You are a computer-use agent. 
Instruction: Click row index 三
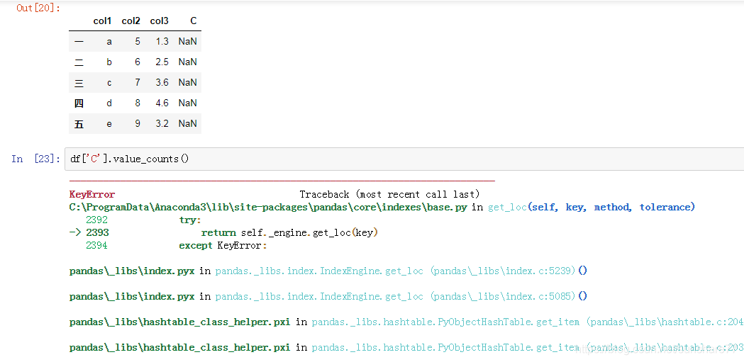click(x=79, y=82)
